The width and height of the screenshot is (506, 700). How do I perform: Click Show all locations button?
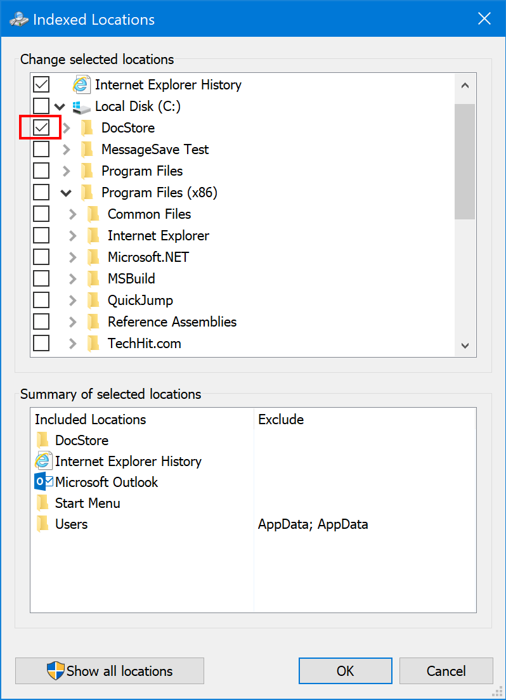[x=110, y=671]
